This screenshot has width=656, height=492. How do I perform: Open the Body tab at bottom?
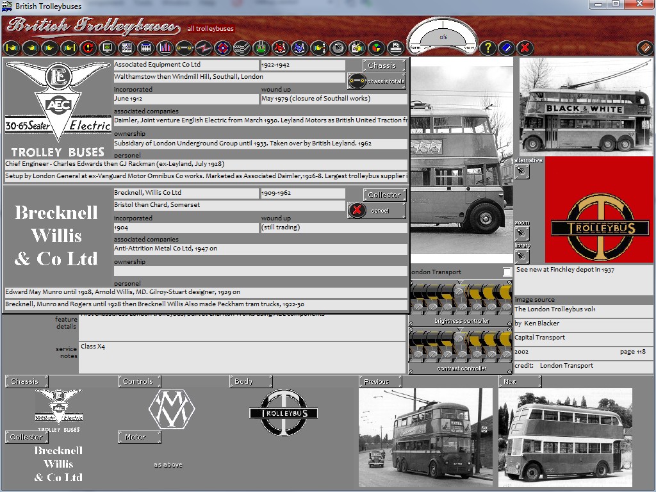click(250, 382)
